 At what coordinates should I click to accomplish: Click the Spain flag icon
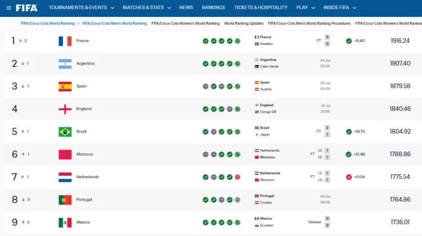click(x=65, y=87)
